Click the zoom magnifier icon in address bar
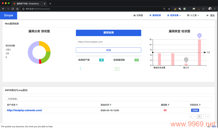This screenshot has height=129, width=218. click(x=164, y=9)
